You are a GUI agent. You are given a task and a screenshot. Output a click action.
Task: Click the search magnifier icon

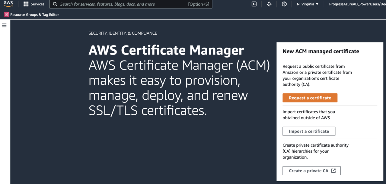pos(55,4)
